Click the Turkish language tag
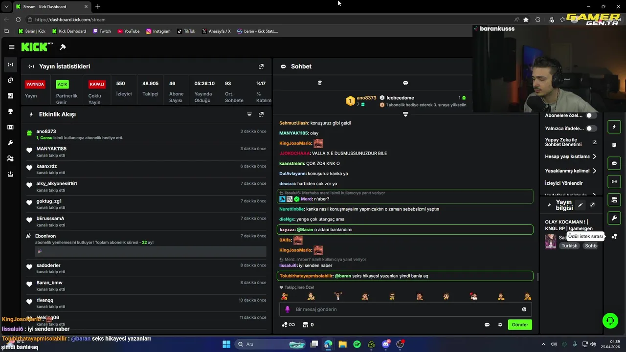 [569, 246]
